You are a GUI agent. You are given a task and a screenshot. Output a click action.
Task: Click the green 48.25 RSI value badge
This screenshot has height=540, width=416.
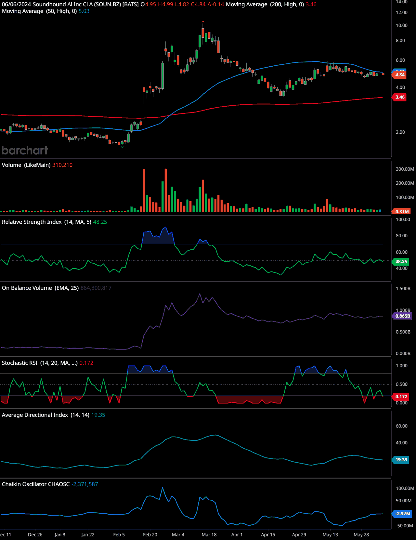click(401, 261)
